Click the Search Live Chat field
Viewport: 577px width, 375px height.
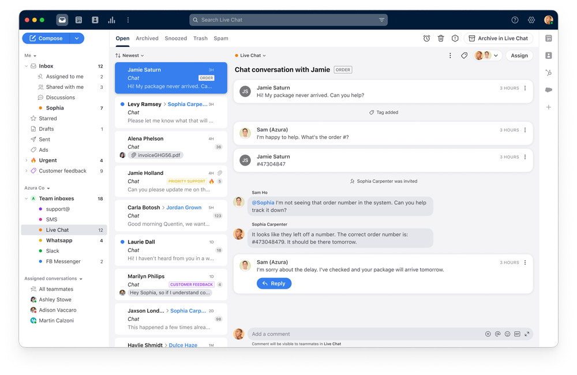pyautogui.click(x=288, y=20)
